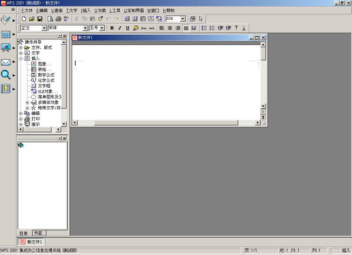The width and height of the screenshot is (352, 255).
Task: Toggle underline formatting
Action: click(128, 28)
